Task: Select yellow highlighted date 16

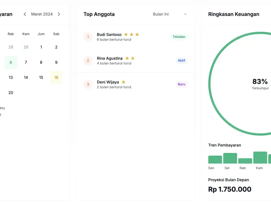Action: pyautogui.click(x=56, y=77)
